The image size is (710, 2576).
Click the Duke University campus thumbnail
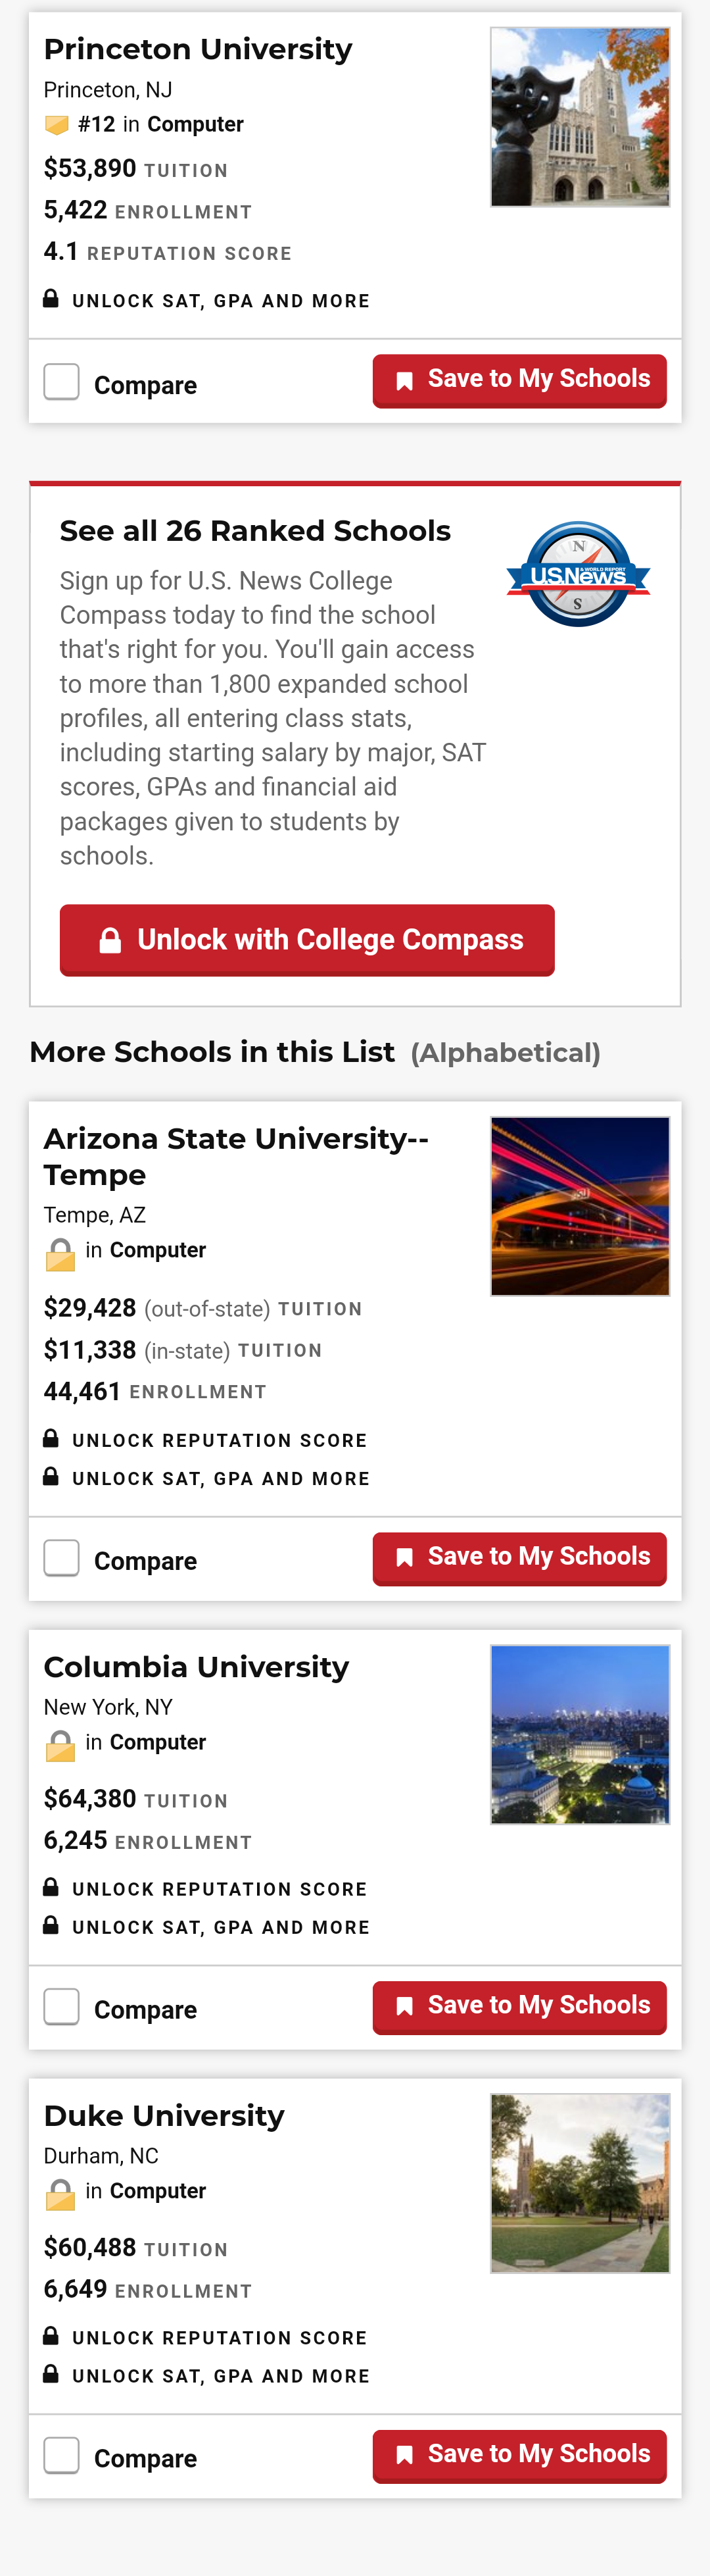pyautogui.click(x=579, y=2184)
